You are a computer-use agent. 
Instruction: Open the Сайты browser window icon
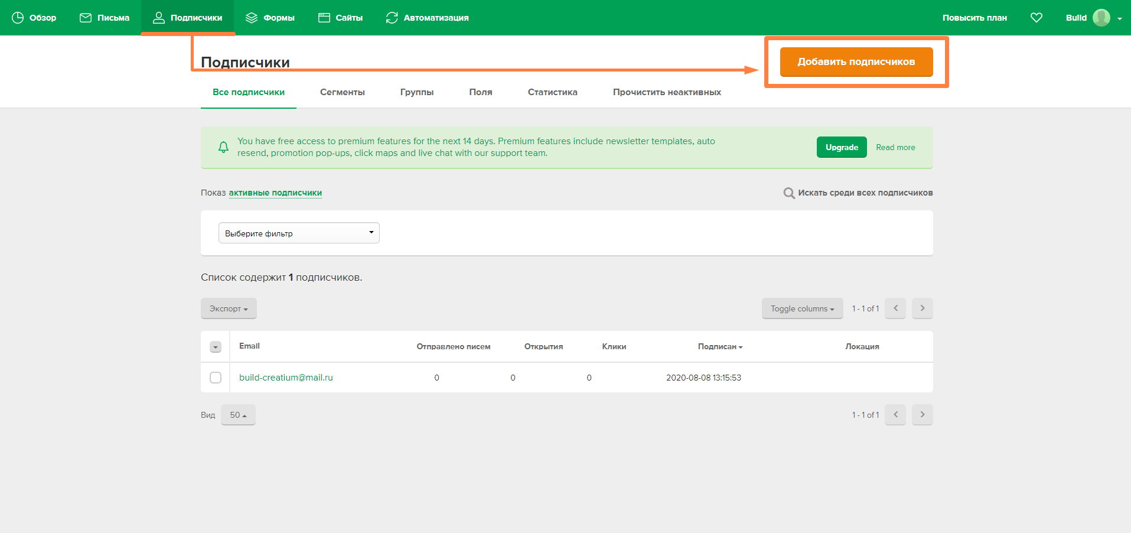(324, 18)
